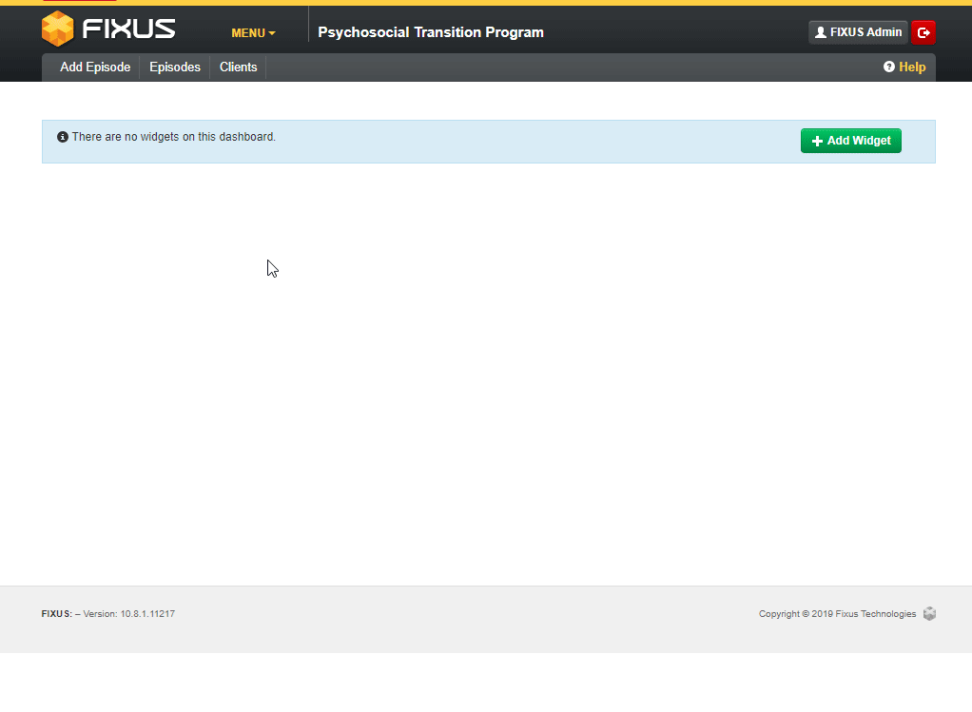Go to the Episodes tab
Image resolution: width=972 pixels, height=712 pixels.
coord(175,67)
